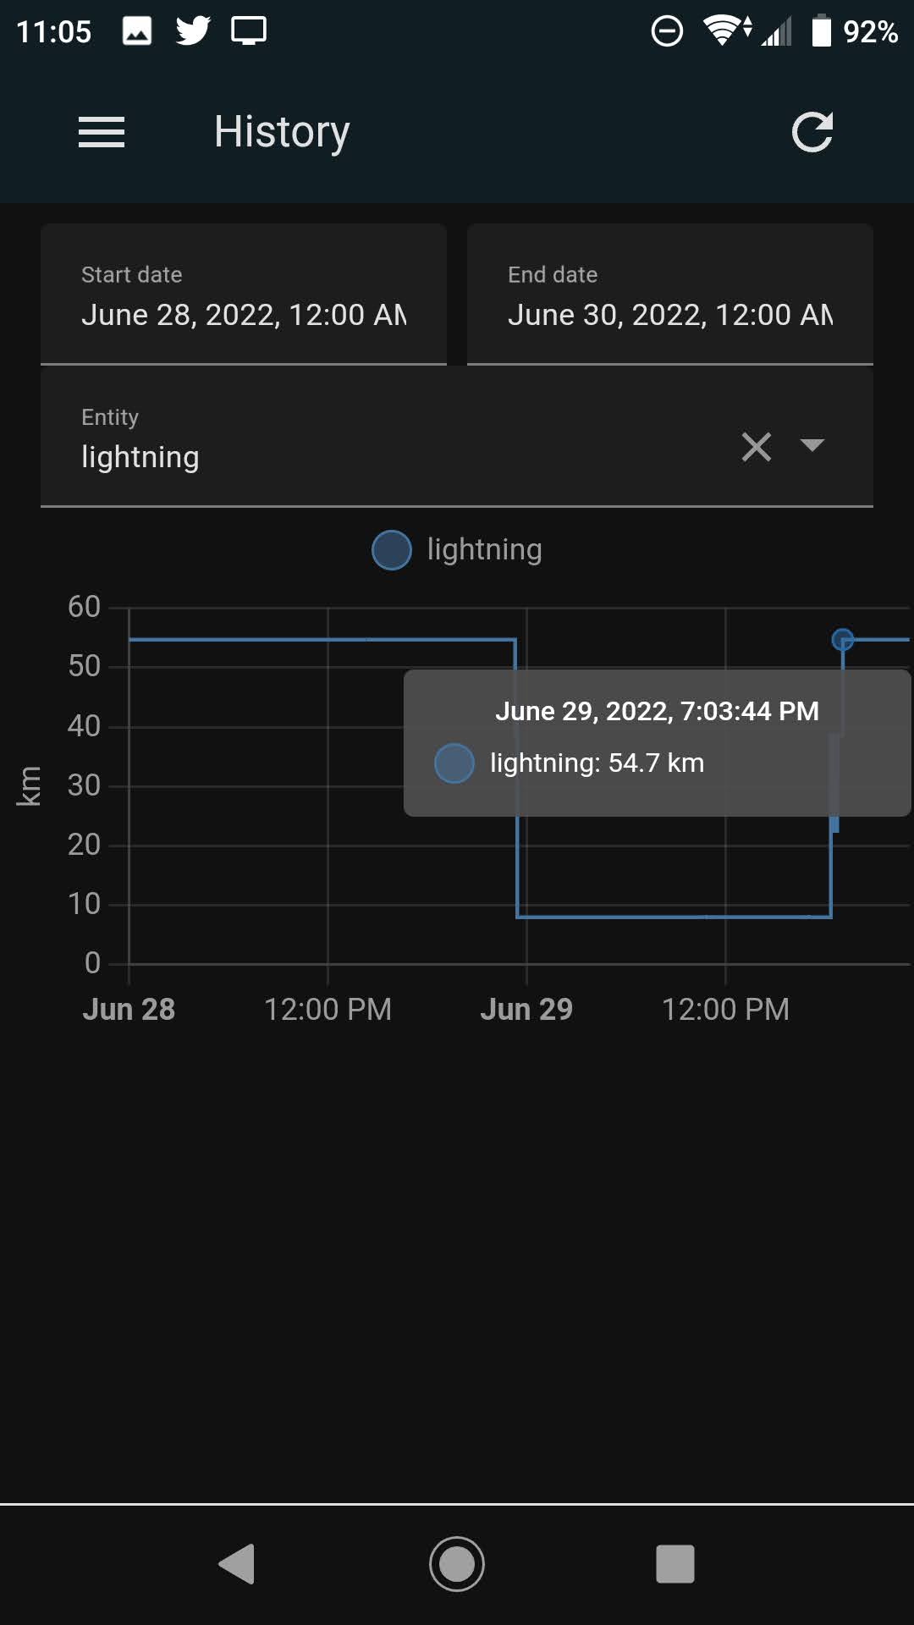914x1625 pixels.
Task: Tap the Twitter notification icon
Action: [193, 30]
